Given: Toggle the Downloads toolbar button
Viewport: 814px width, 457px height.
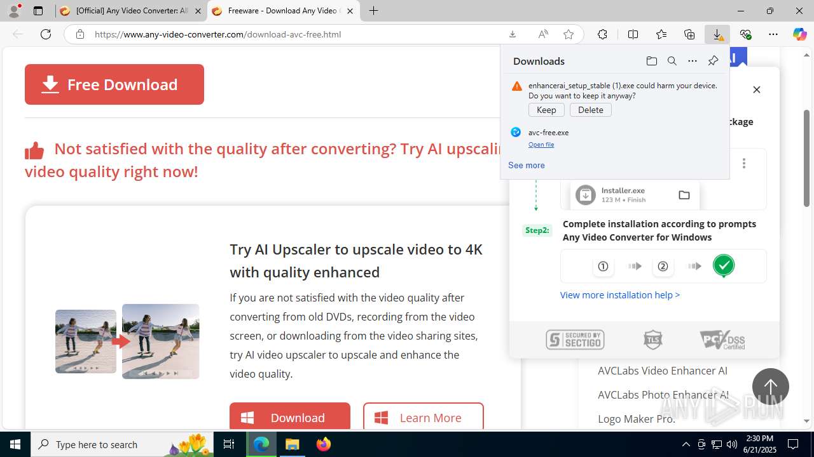Looking at the screenshot, I should coord(717,34).
